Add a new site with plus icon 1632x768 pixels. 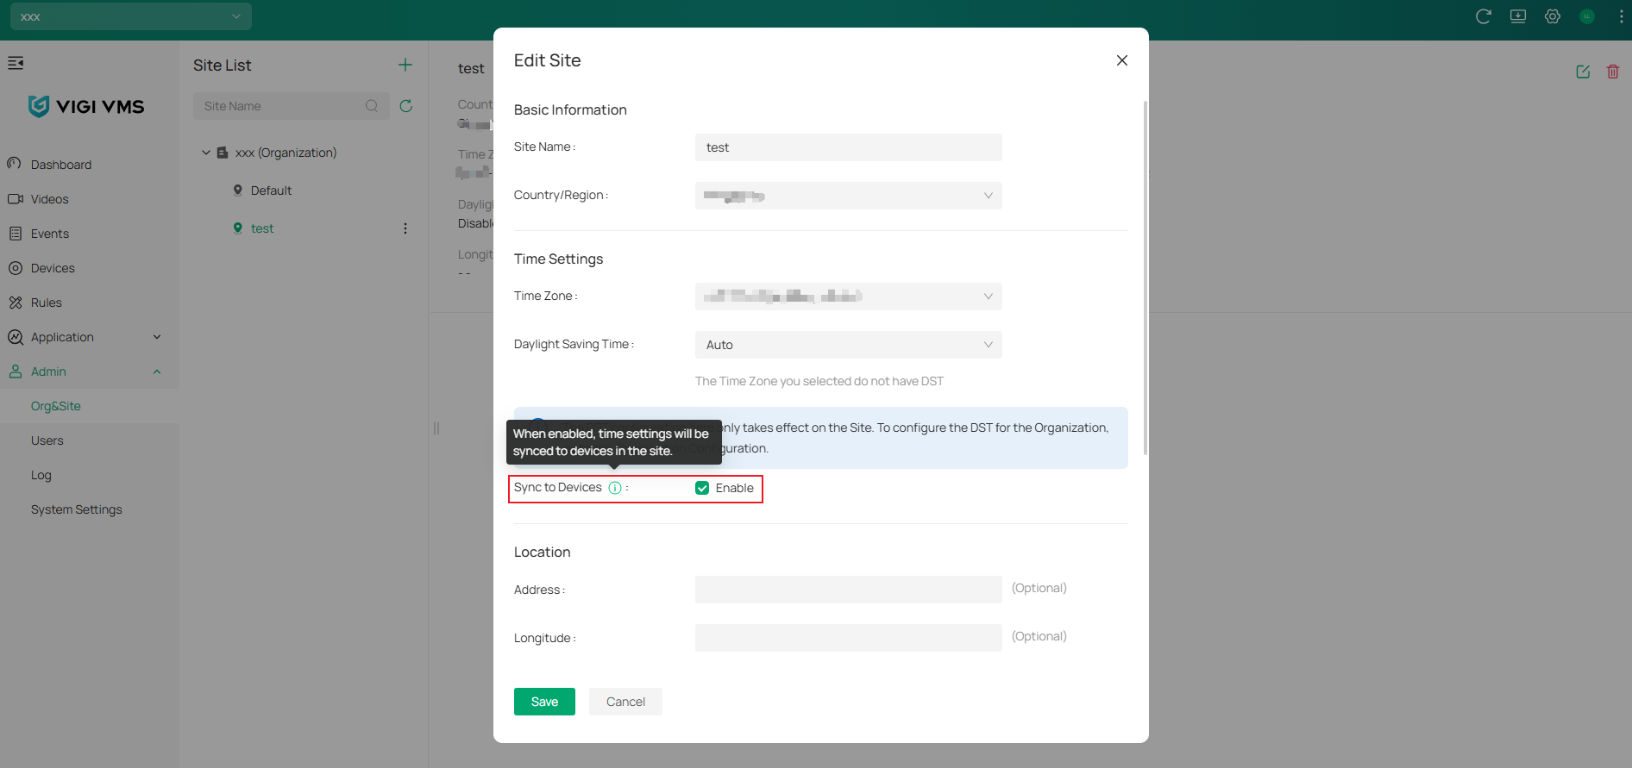coord(405,65)
